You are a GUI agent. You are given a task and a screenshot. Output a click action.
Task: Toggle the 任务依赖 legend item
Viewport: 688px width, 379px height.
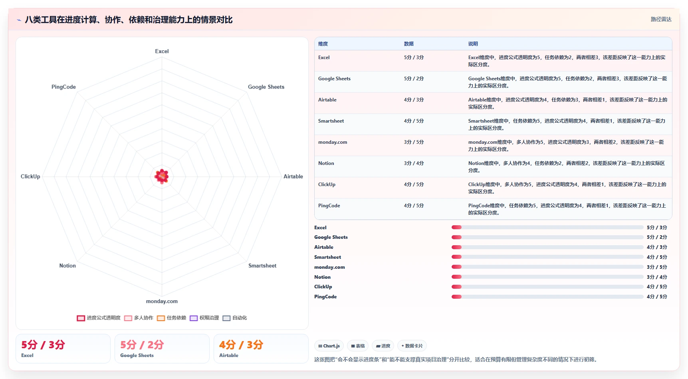[x=171, y=318]
